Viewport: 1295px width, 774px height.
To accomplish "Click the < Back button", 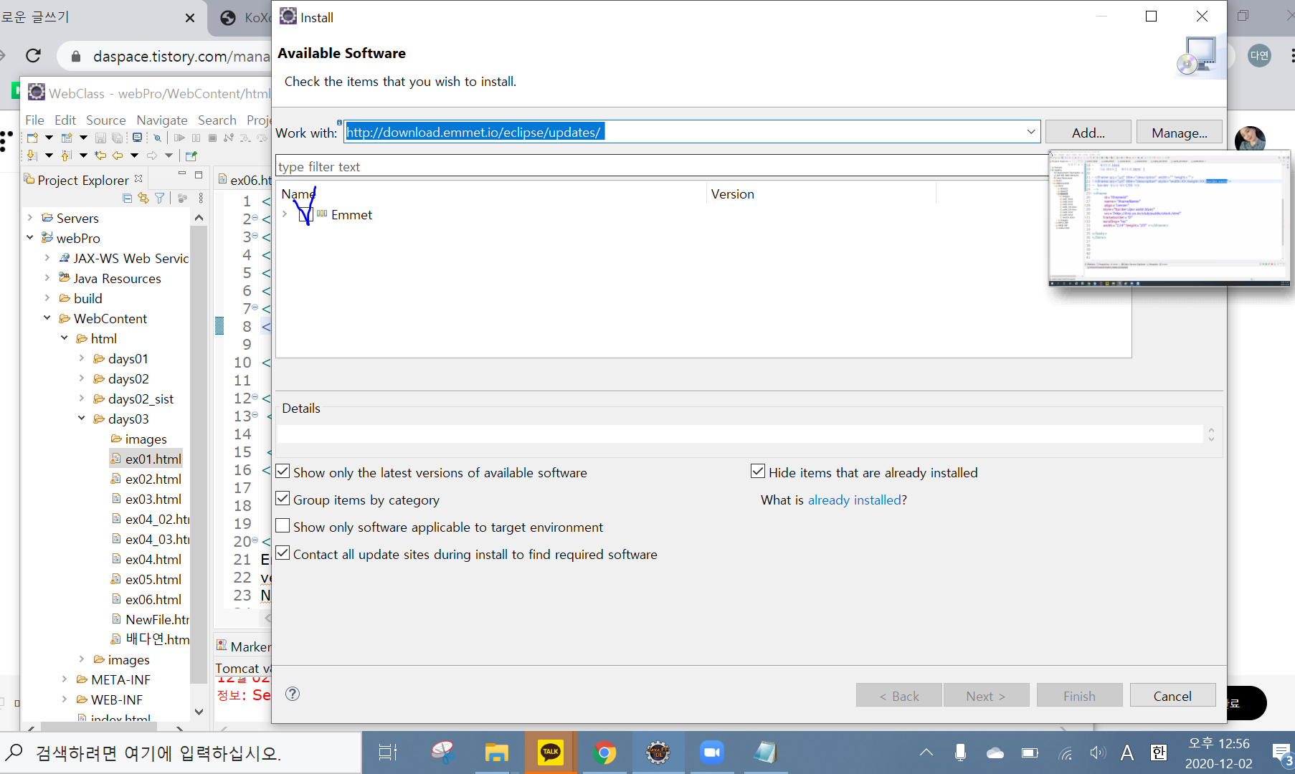I will 898,696.
